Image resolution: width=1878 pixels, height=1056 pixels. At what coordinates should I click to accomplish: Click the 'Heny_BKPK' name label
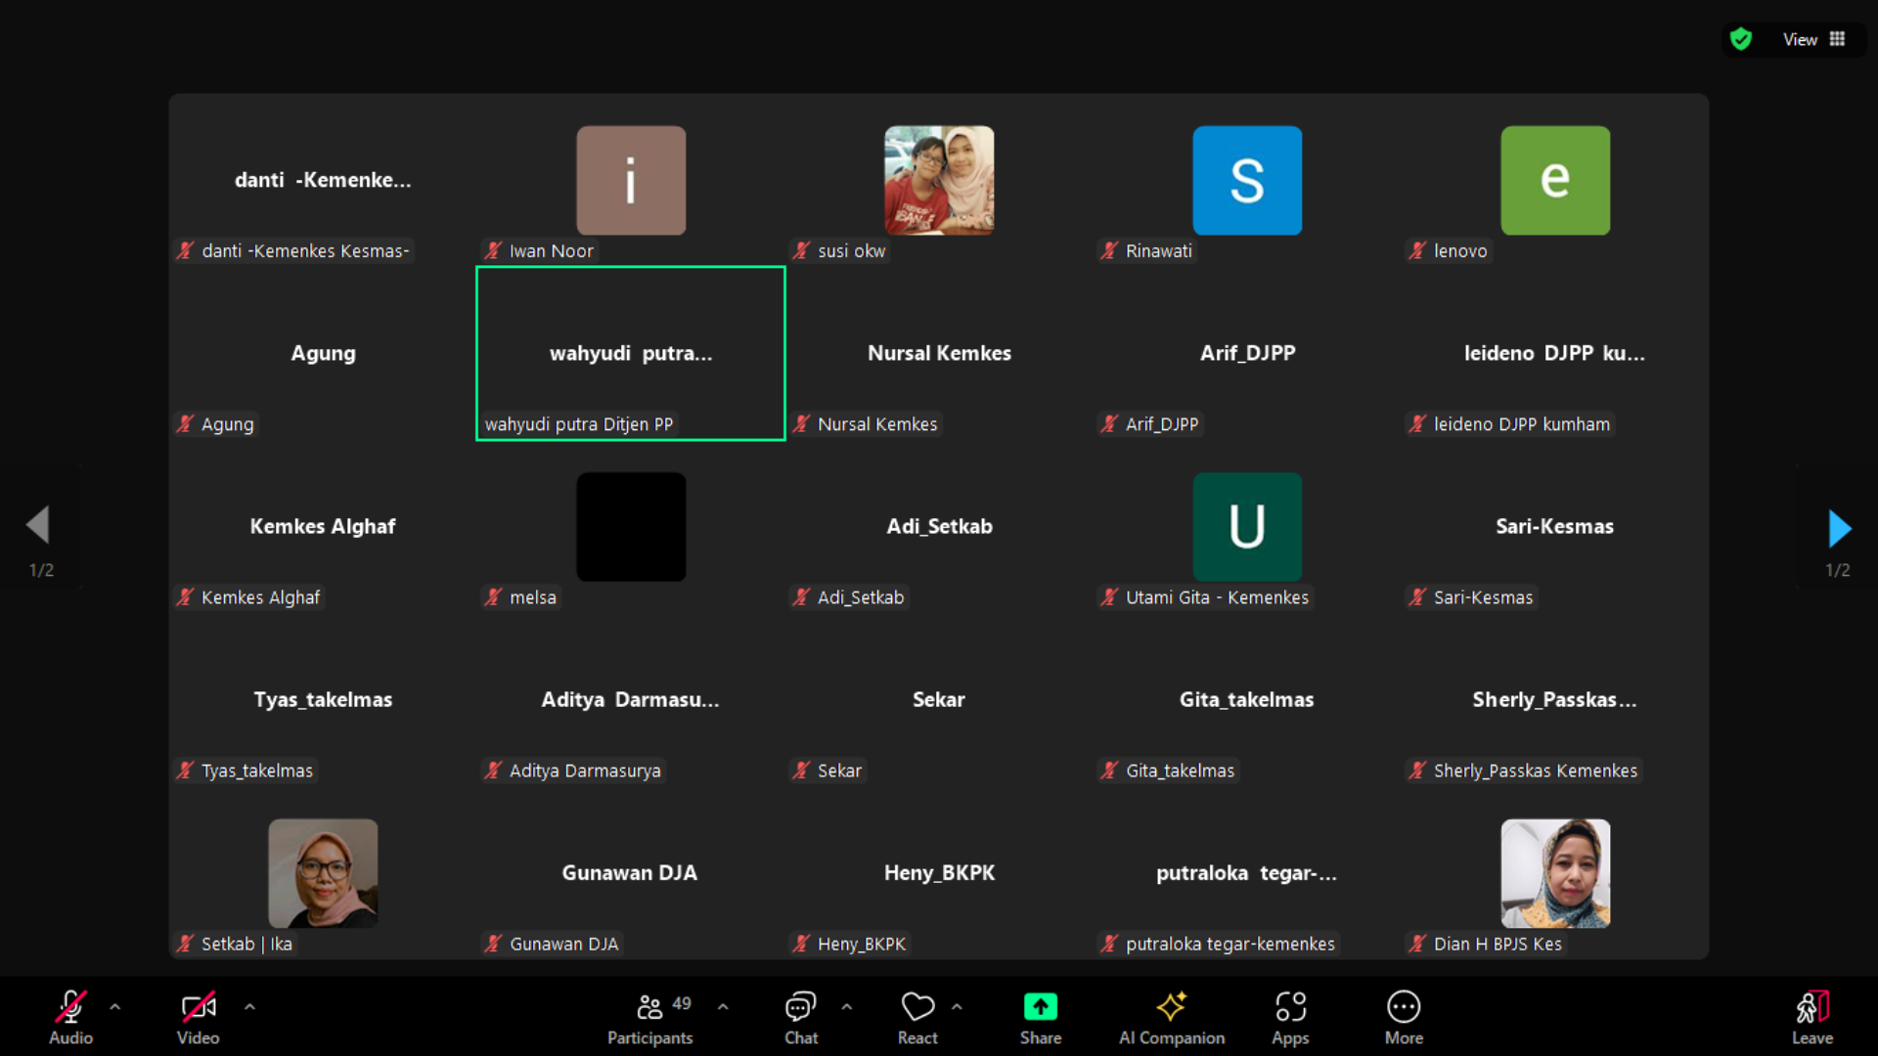click(862, 944)
